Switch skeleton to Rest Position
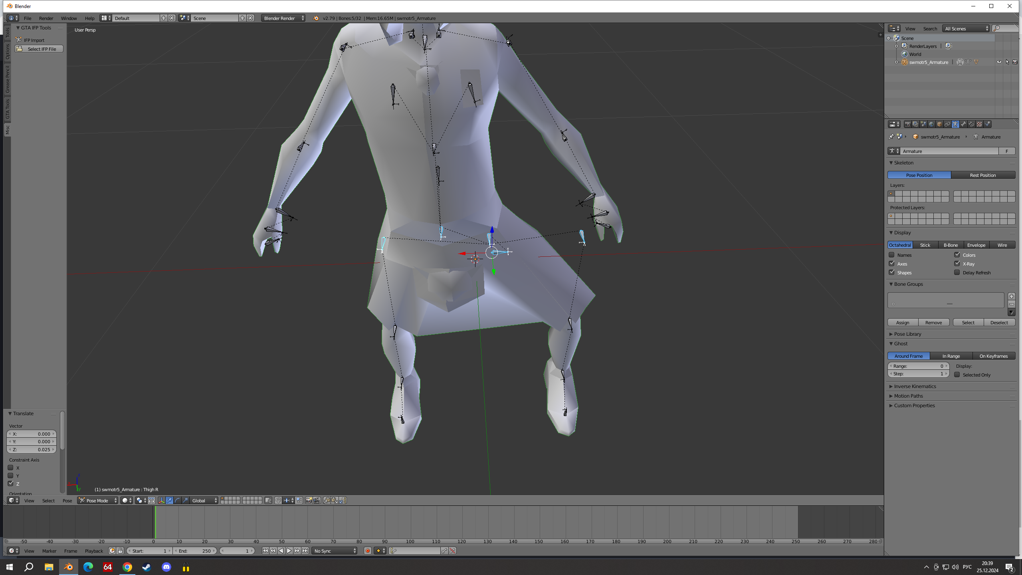Image resolution: width=1022 pixels, height=575 pixels. point(982,175)
